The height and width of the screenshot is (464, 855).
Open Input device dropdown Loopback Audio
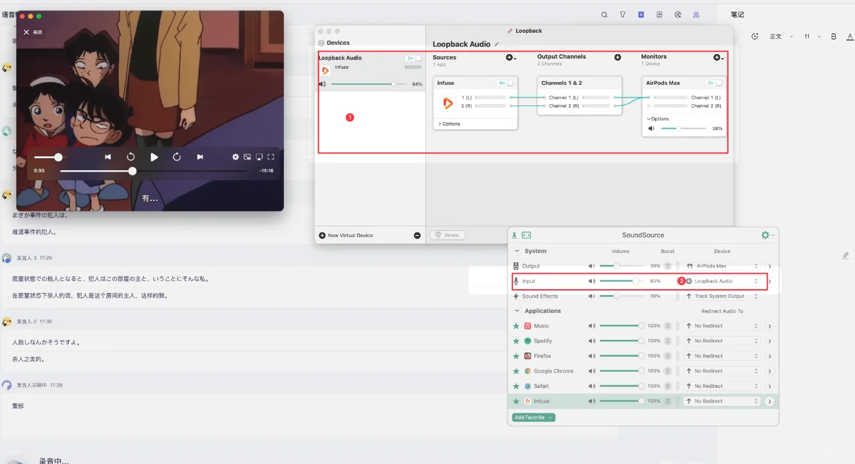[723, 281]
